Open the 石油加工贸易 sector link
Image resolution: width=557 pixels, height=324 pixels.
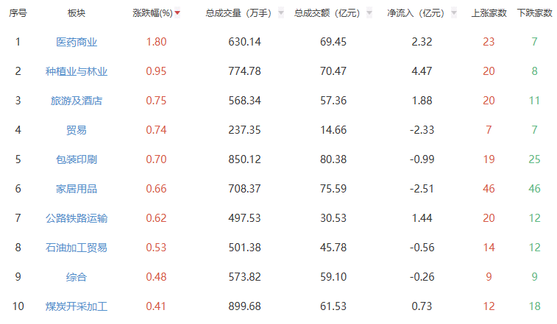[x=77, y=248]
